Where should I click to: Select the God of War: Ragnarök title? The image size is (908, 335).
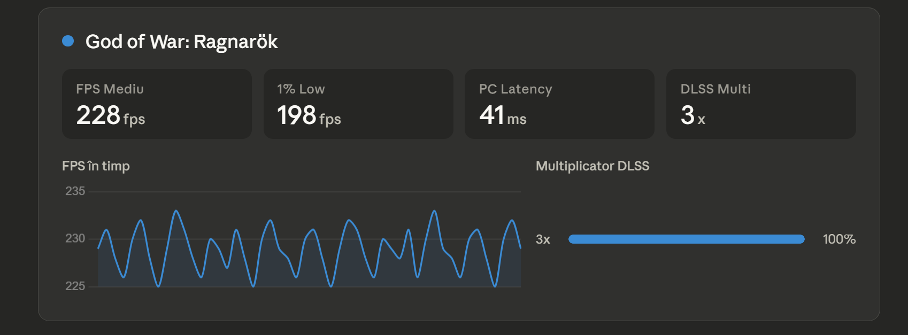tap(181, 42)
